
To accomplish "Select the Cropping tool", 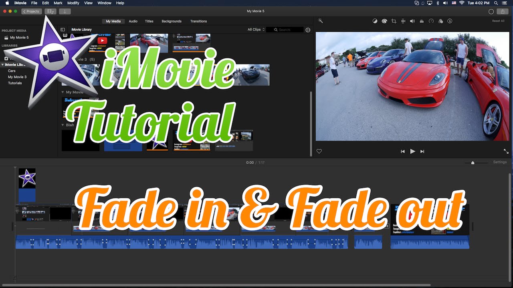I will 394,21.
